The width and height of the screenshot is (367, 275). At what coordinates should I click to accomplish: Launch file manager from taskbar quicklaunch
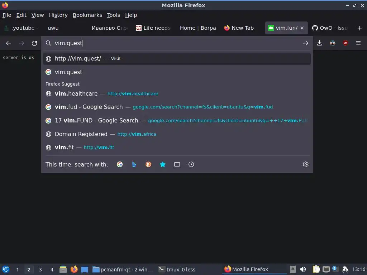click(x=63, y=269)
